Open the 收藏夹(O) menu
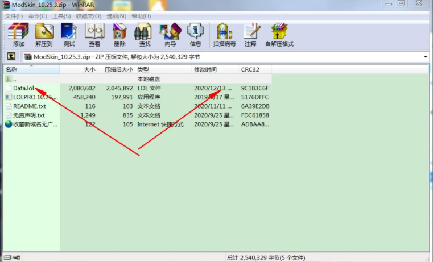433x262 pixels. tap(89, 16)
